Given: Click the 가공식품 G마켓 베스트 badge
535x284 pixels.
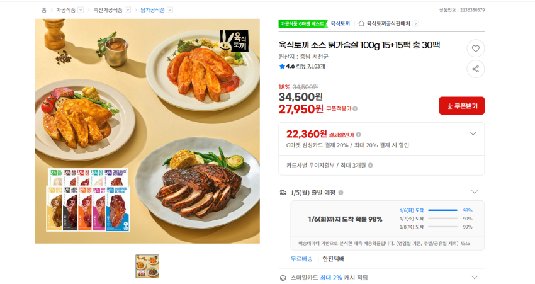Looking at the screenshot, I should point(302,23).
